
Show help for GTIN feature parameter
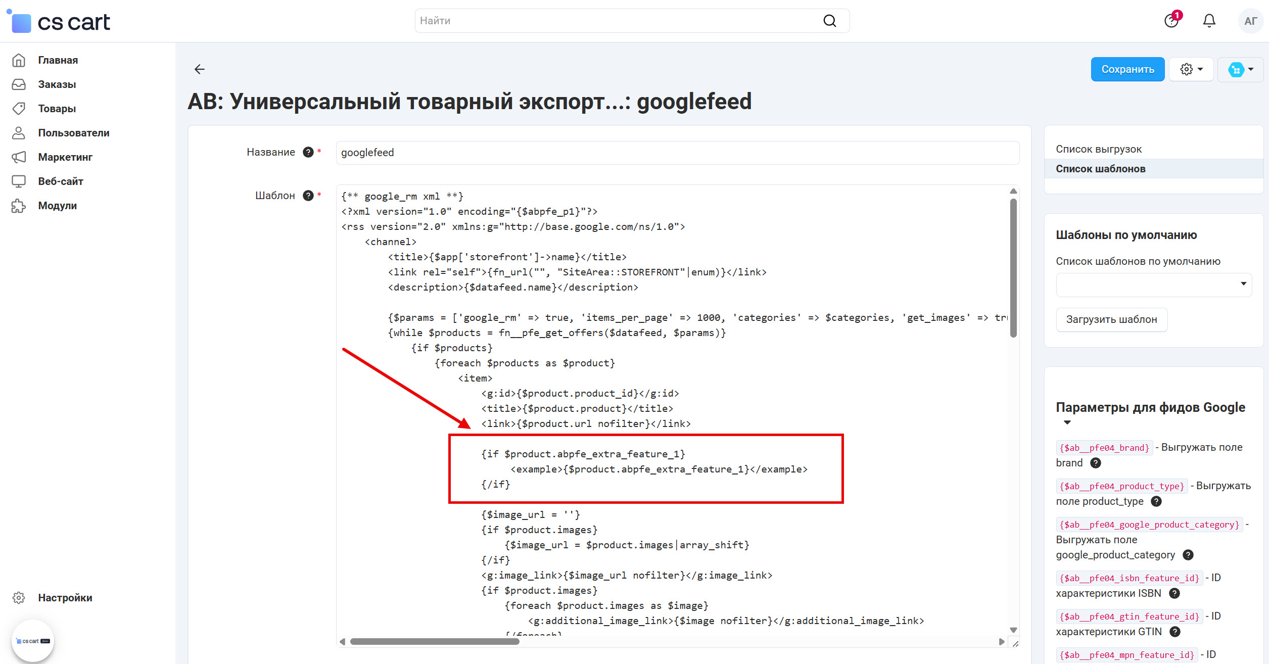(1175, 632)
